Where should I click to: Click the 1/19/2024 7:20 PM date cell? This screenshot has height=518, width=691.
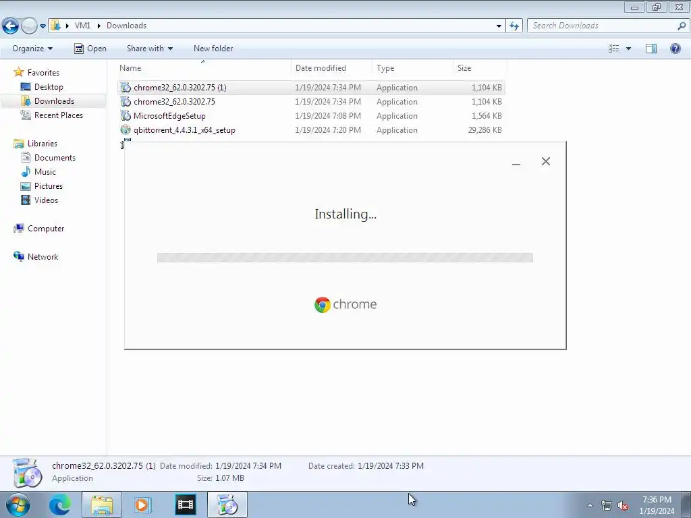pyautogui.click(x=328, y=130)
